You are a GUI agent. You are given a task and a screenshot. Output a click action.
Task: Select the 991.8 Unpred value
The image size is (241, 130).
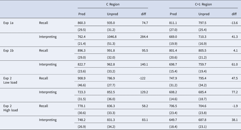pos(112,51)
